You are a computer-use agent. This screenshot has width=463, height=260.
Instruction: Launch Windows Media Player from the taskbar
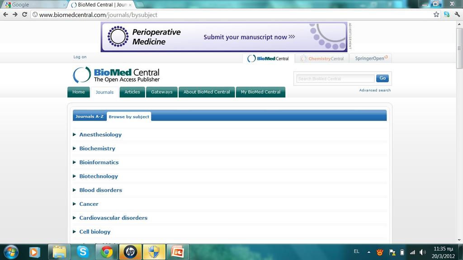pyautogui.click(x=34, y=252)
